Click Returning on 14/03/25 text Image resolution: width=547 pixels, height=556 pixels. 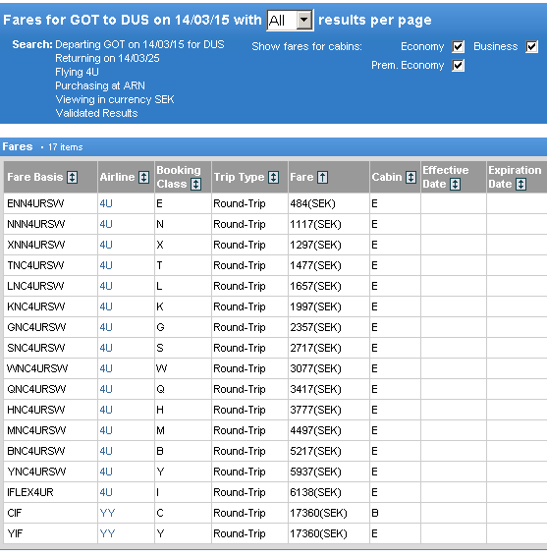[x=107, y=58]
